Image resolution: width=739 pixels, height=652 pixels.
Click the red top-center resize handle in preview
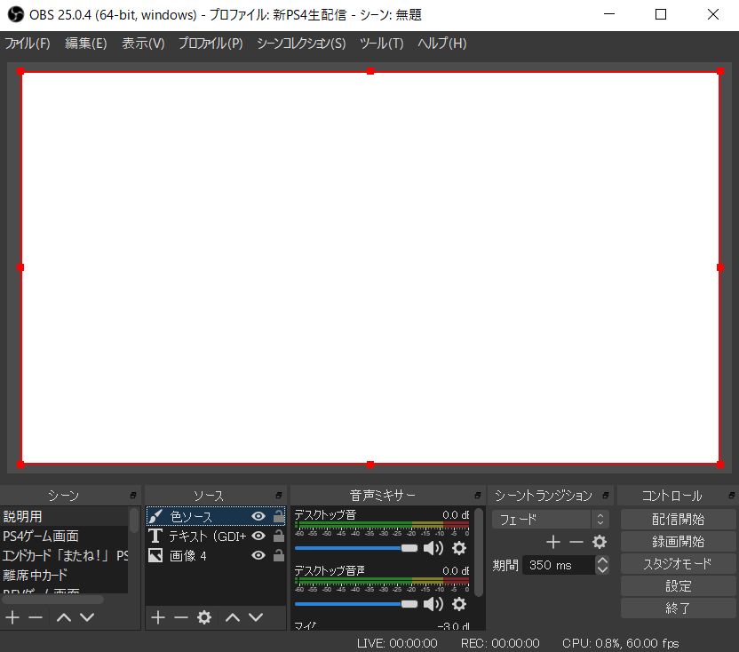click(x=370, y=71)
